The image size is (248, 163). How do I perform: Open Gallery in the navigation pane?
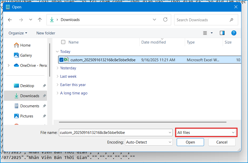coord(26,55)
